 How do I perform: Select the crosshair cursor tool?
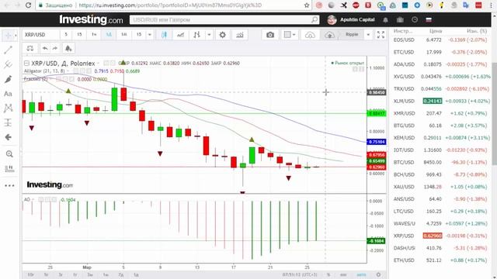click(8, 35)
